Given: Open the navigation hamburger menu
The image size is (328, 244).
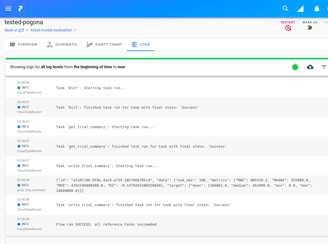Looking at the screenshot, I should coord(8,9).
